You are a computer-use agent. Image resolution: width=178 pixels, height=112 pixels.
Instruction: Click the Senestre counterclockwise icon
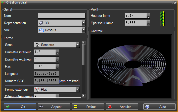(x=37, y=45)
